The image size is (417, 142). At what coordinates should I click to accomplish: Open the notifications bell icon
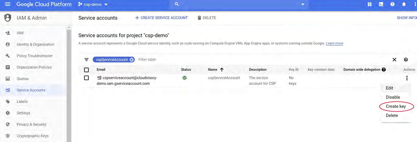click(404, 4)
